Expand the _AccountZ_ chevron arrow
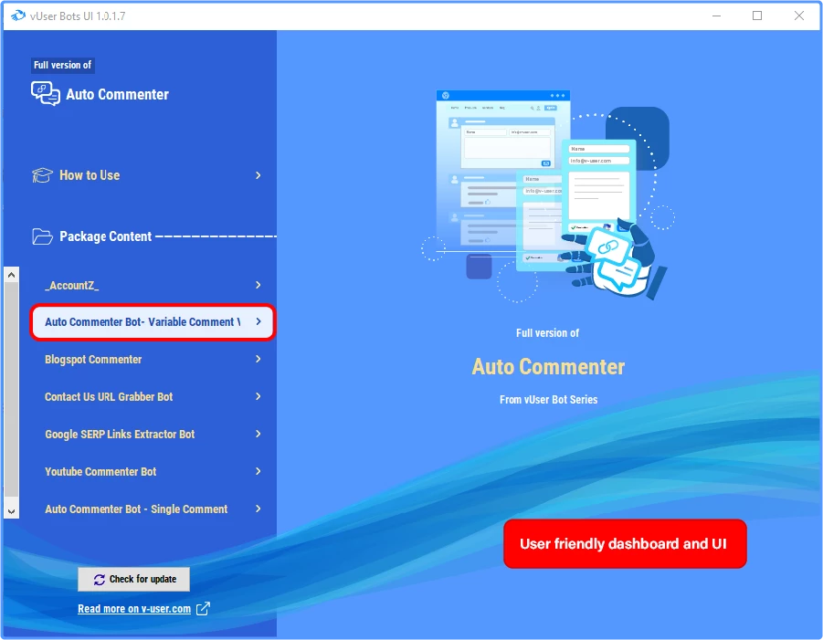This screenshot has height=640, width=823. 259,285
